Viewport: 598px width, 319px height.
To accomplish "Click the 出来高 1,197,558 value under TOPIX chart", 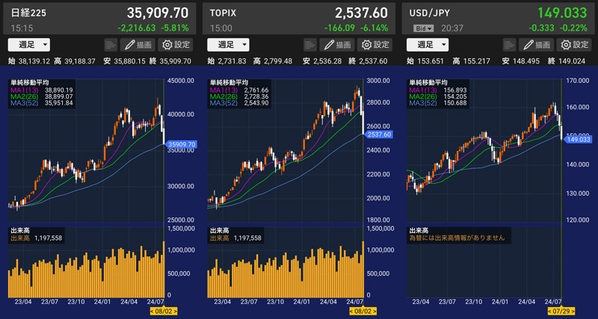I will [x=235, y=238].
